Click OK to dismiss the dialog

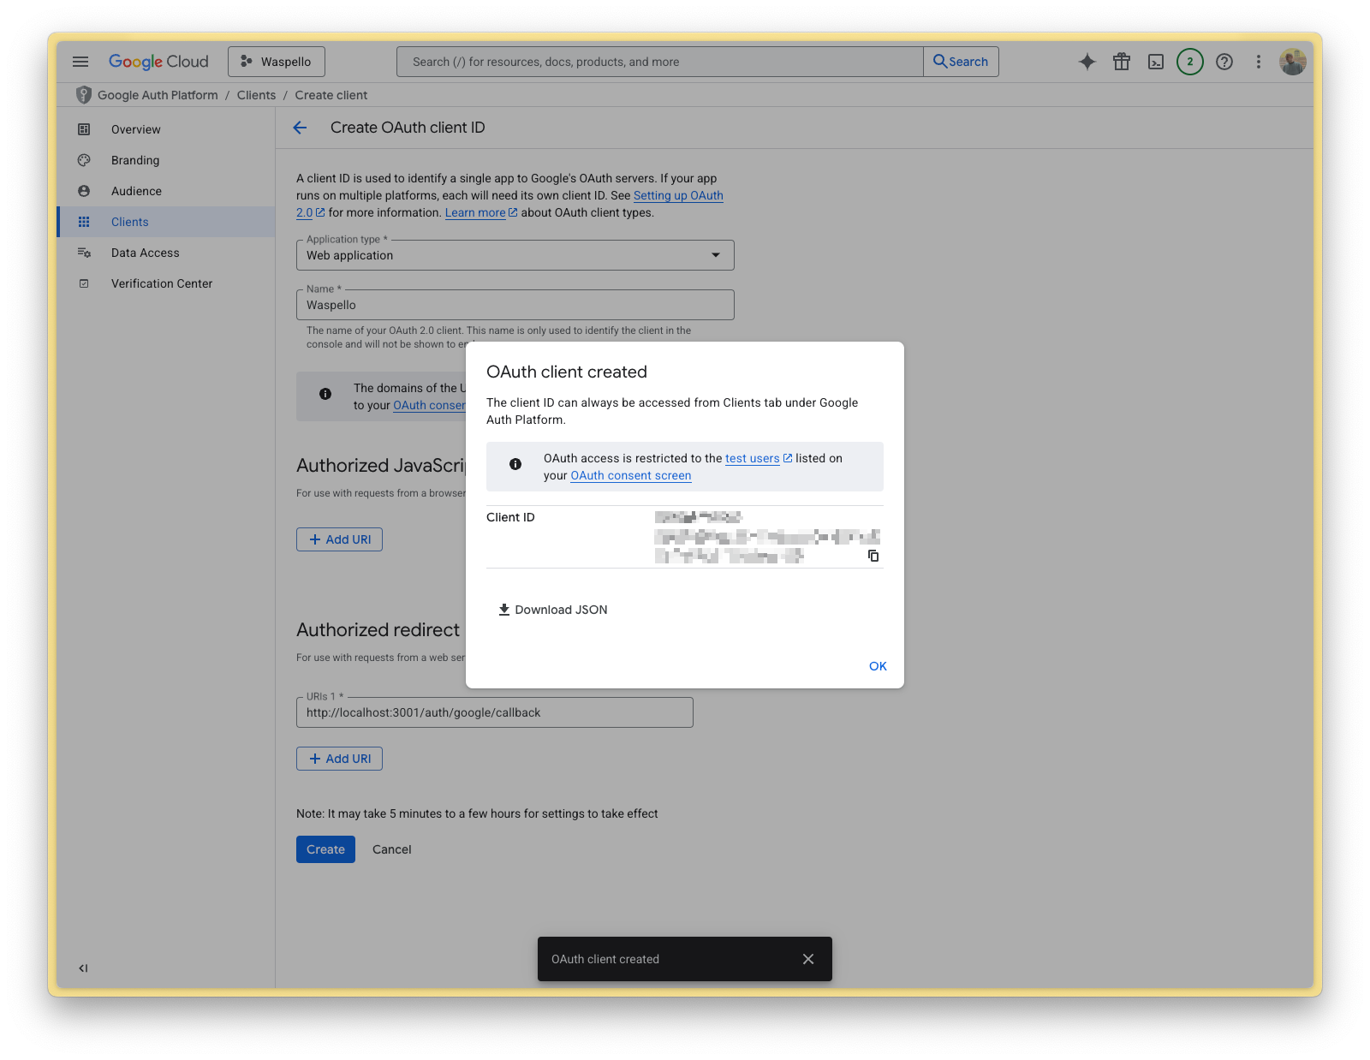coord(877,665)
